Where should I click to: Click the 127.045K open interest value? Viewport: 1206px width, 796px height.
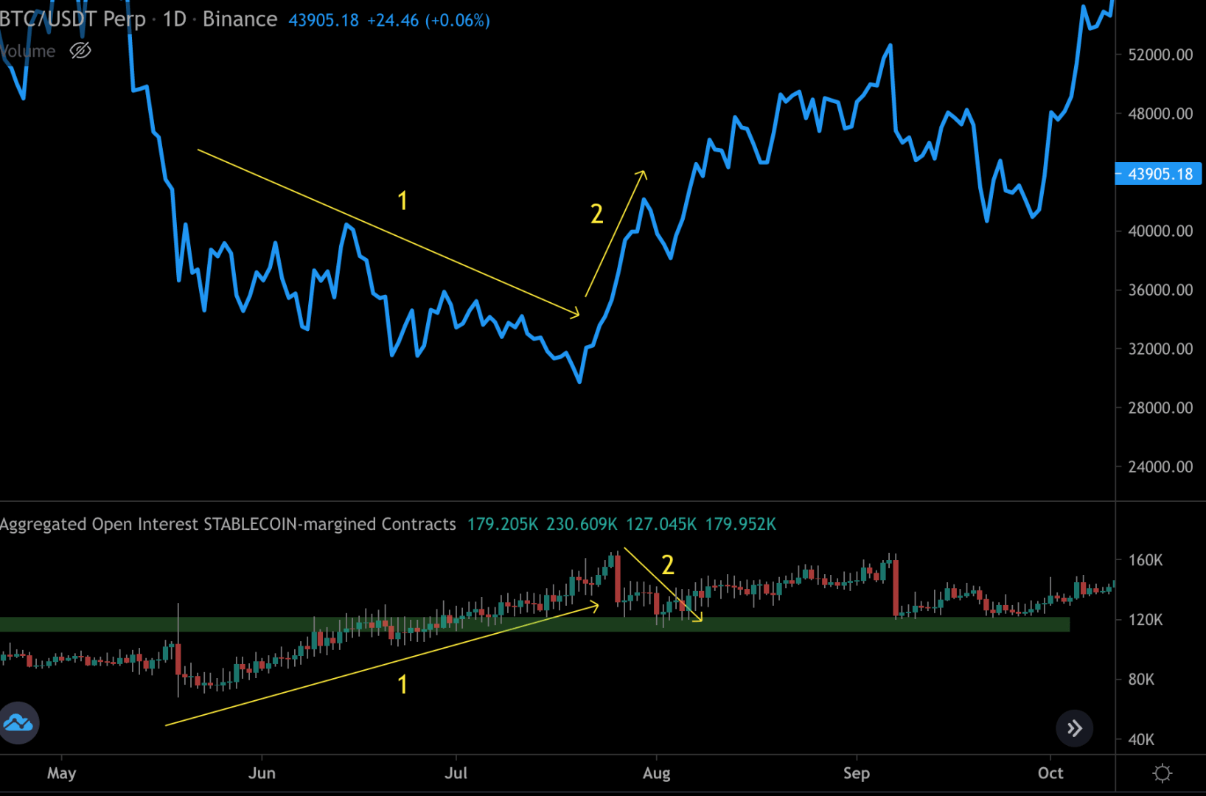tap(661, 524)
